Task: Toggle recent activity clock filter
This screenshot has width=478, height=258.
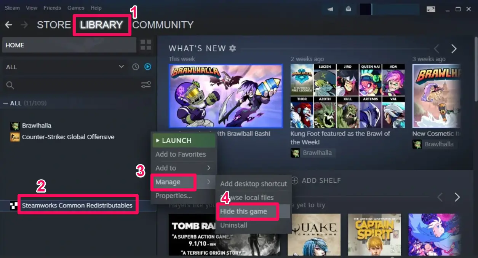Action: click(x=136, y=67)
